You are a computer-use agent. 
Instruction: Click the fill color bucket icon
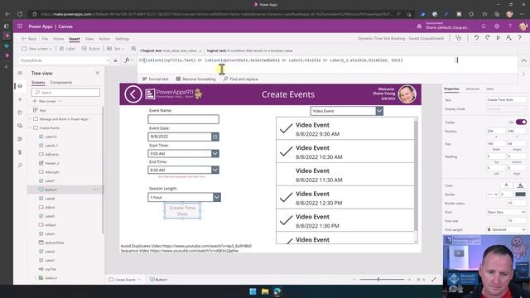pyautogui.click(x=520, y=185)
